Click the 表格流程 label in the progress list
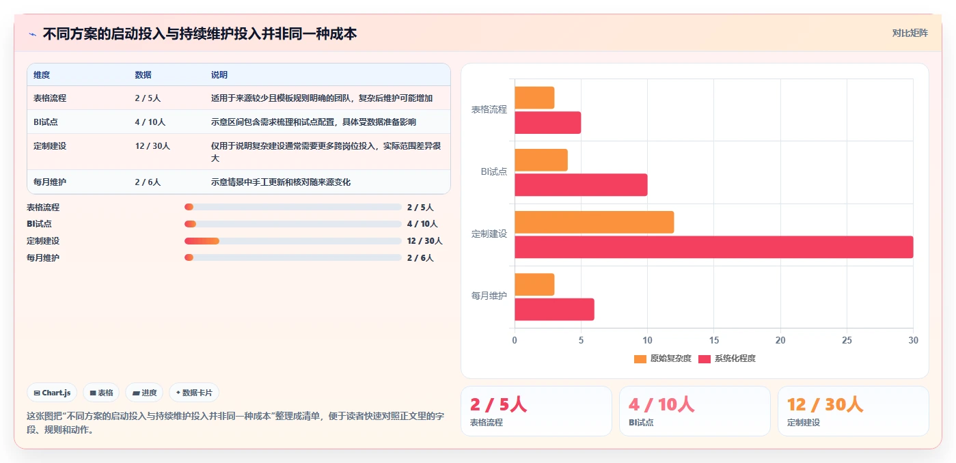The width and height of the screenshot is (956, 463). pos(43,207)
